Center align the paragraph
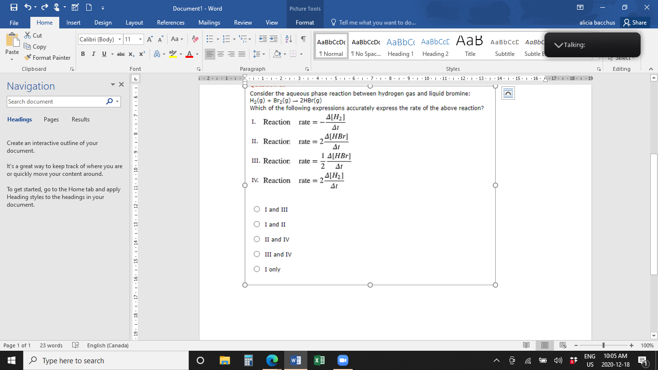This screenshot has width=658, height=370. [221, 54]
